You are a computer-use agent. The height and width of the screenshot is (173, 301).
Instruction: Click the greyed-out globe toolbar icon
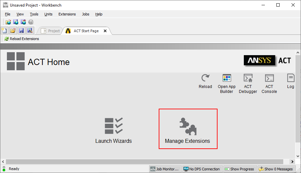pyautogui.click(x=31, y=22)
